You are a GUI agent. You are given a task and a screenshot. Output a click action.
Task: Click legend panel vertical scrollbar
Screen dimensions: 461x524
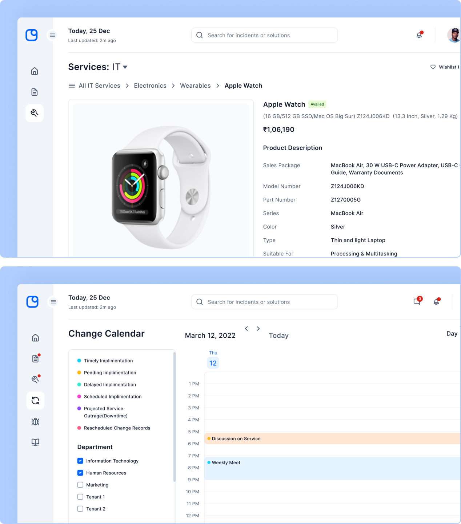click(x=175, y=417)
